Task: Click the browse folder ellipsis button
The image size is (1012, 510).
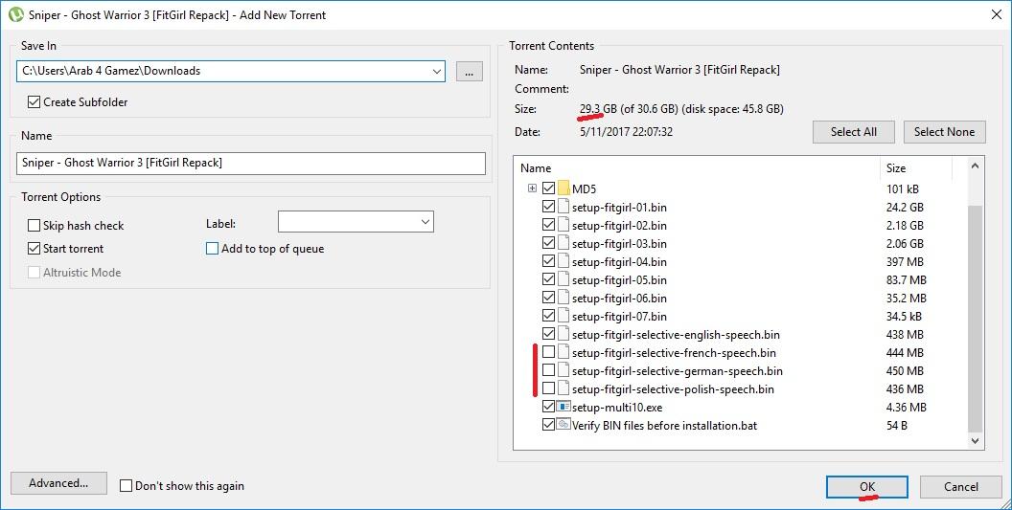Action: pos(469,71)
